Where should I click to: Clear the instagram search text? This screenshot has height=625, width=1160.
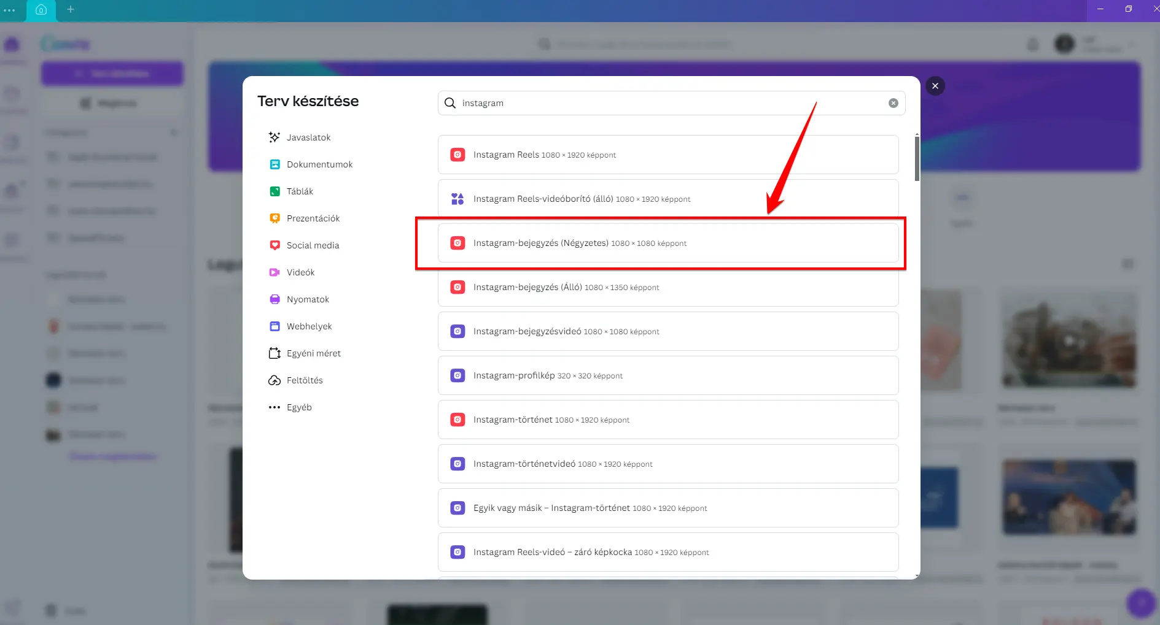tap(893, 103)
